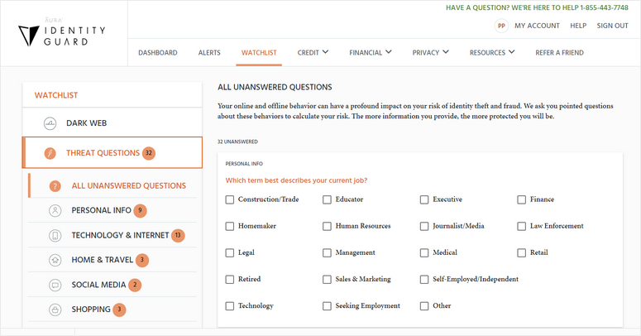Click the Social Media chat icon
641x336 pixels.
pos(55,285)
